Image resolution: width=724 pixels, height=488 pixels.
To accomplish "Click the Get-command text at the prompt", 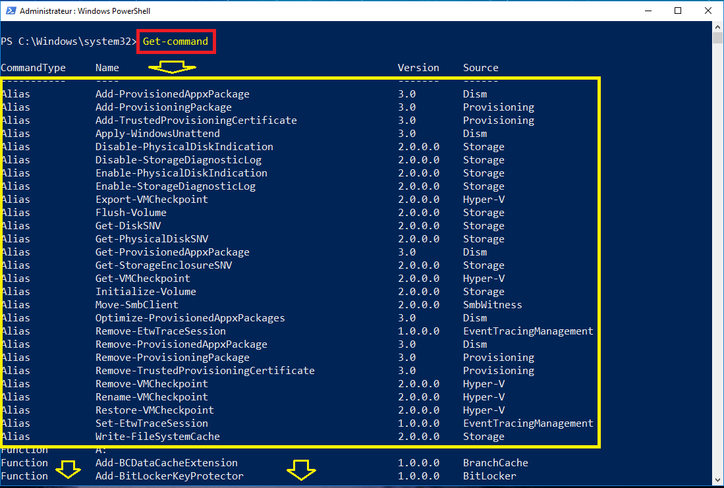I will [x=175, y=41].
